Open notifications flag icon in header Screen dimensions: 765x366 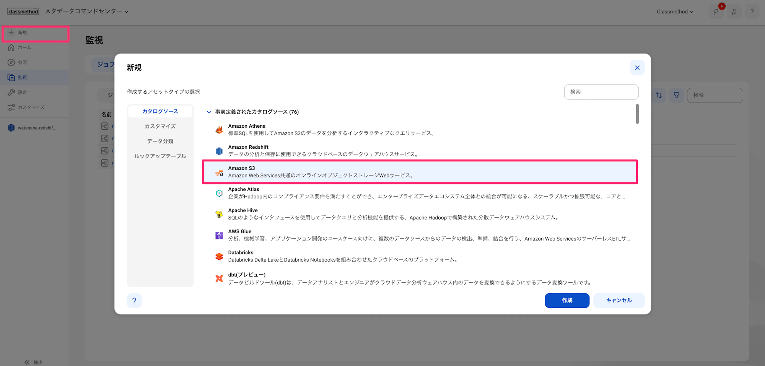point(716,11)
